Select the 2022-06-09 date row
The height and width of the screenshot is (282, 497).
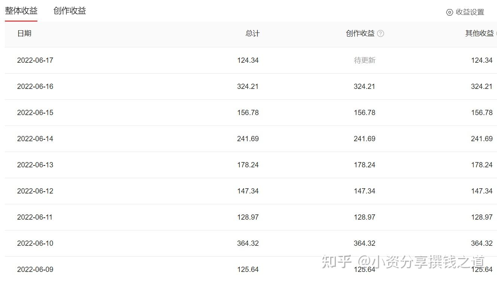[35, 269]
